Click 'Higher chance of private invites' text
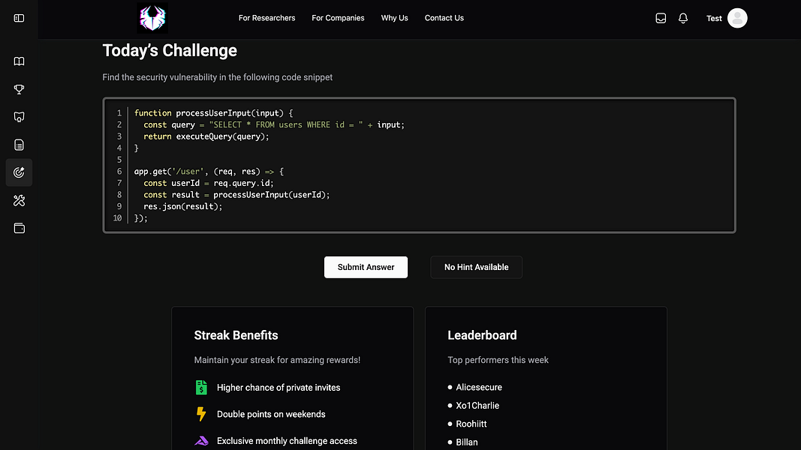Image resolution: width=801 pixels, height=450 pixels. (279, 388)
